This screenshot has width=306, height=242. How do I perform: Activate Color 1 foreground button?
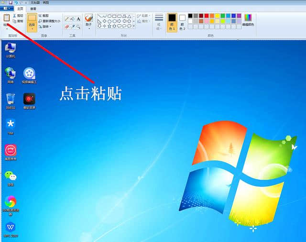point(172,22)
